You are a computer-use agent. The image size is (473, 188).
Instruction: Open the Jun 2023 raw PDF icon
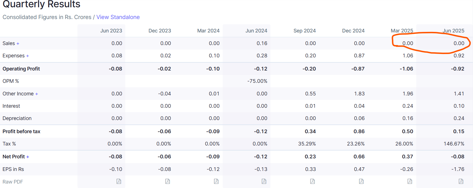click(119, 182)
